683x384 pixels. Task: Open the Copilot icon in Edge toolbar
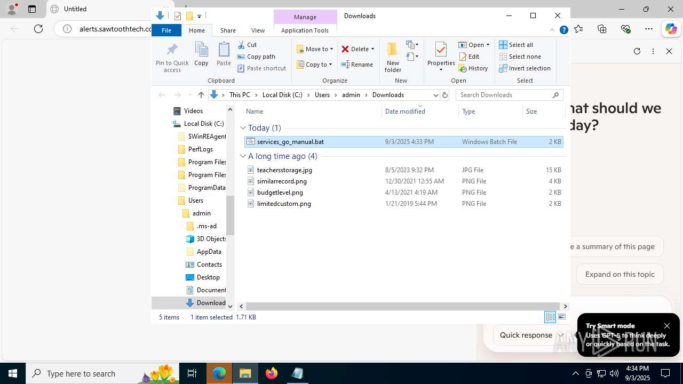click(x=671, y=29)
